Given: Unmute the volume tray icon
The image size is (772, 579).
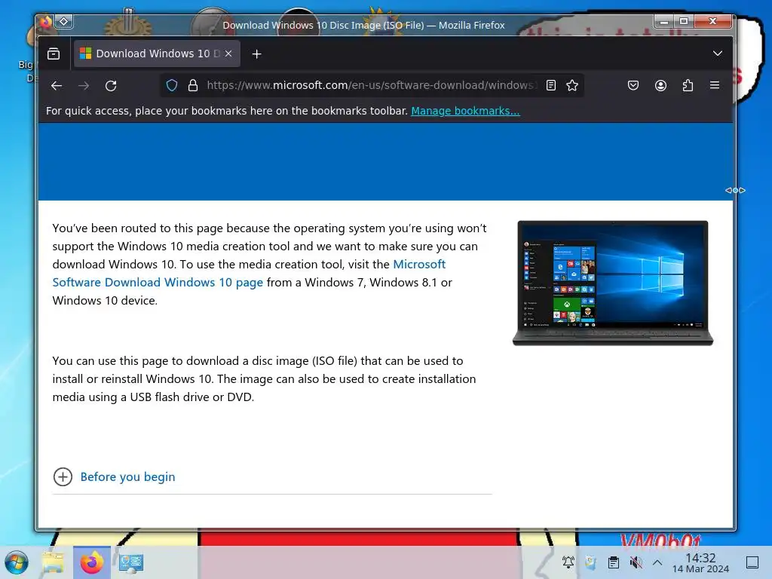Looking at the screenshot, I should pos(636,562).
